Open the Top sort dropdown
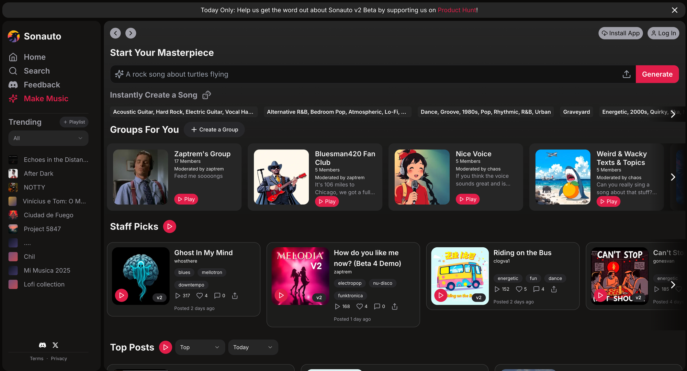The height and width of the screenshot is (371, 687). (x=200, y=347)
